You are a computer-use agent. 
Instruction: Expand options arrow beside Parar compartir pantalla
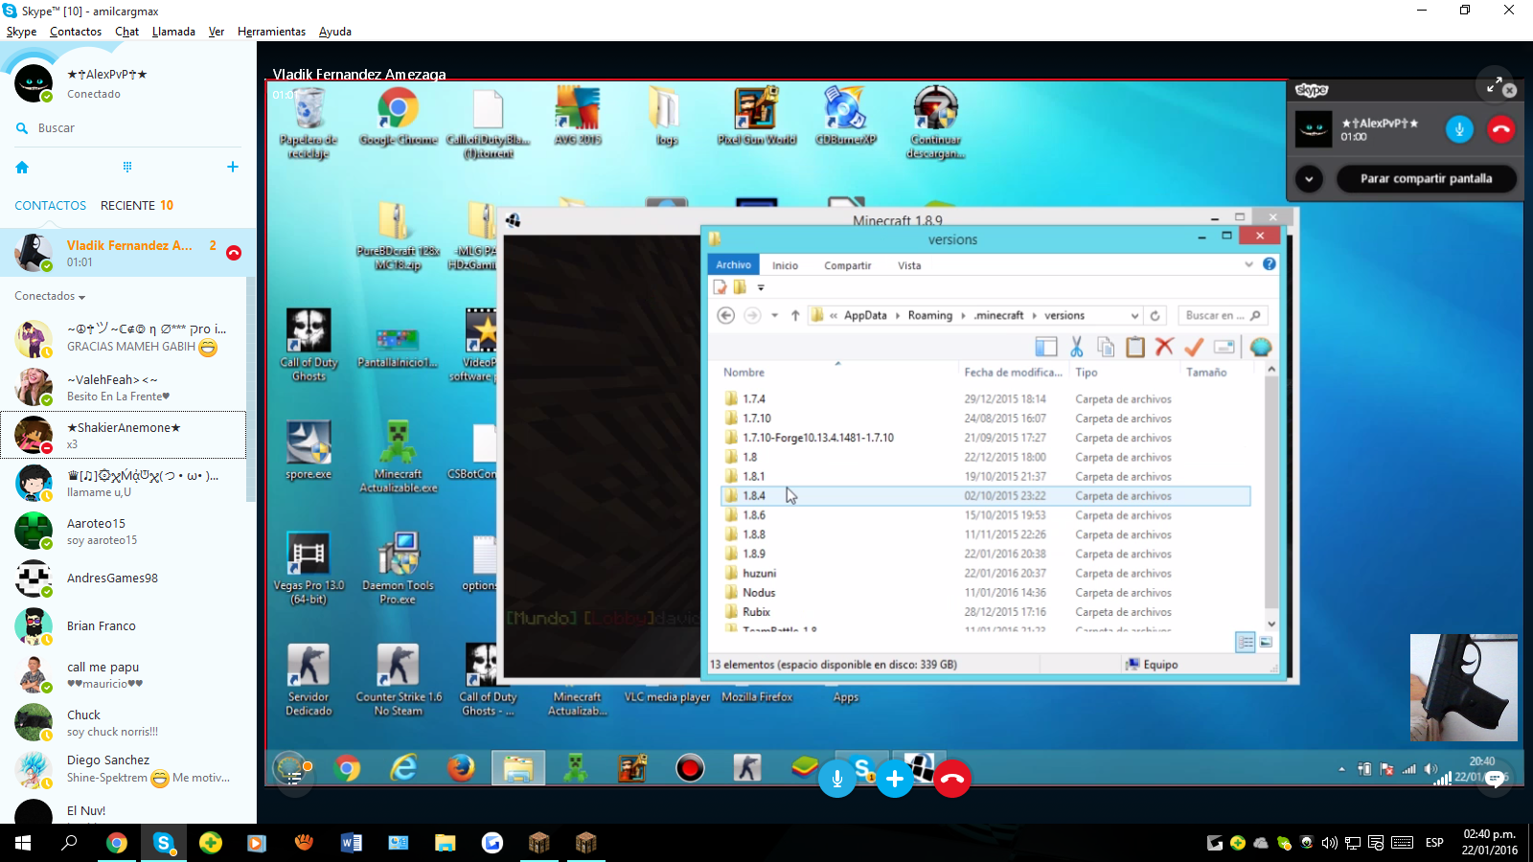pyautogui.click(x=1309, y=179)
